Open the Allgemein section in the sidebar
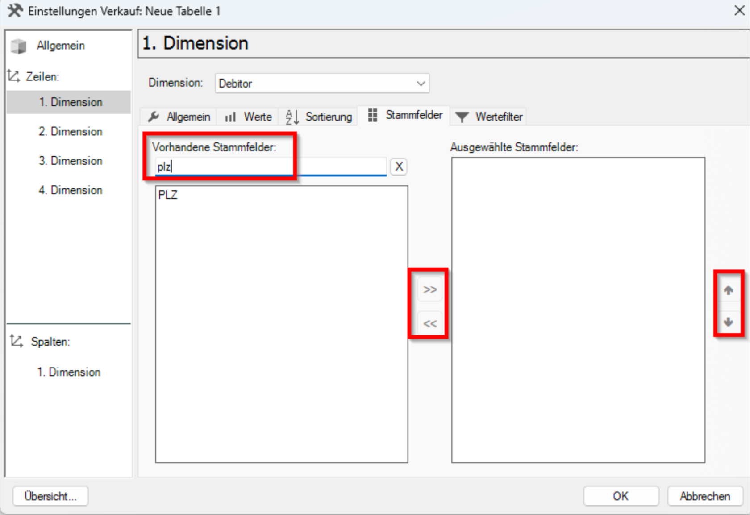The height and width of the screenshot is (515, 750). click(60, 46)
